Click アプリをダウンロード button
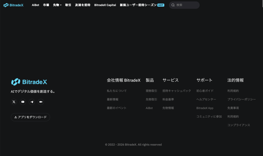 click(30, 117)
